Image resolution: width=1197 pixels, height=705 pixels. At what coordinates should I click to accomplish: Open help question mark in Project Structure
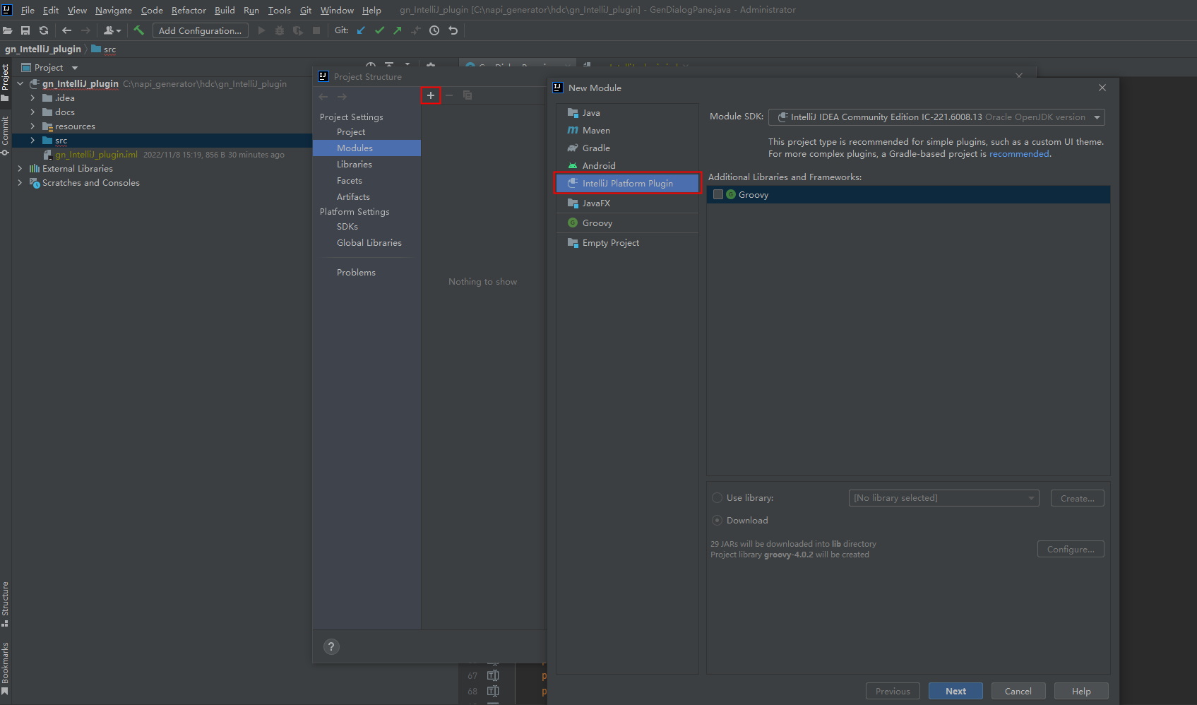click(x=331, y=646)
